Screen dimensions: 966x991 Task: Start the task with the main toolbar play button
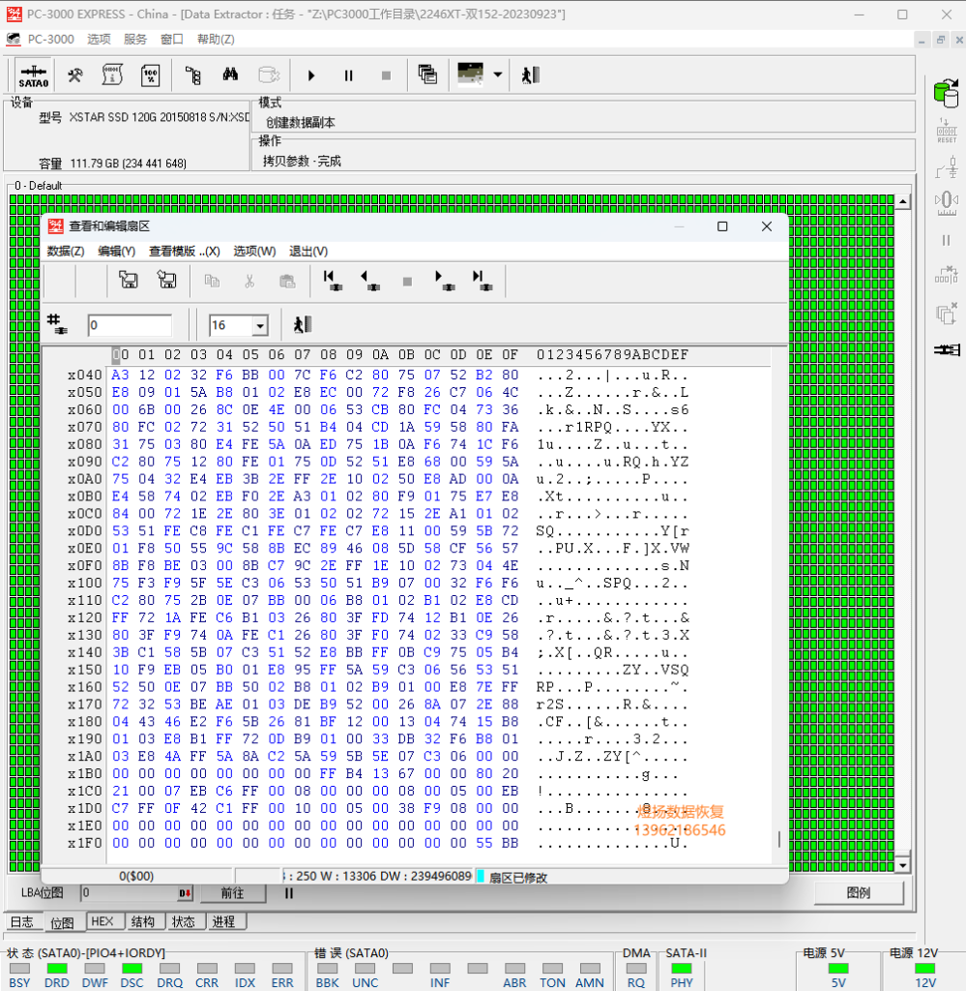click(x=311, y=75)
